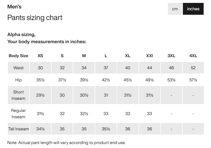This screenshot has width=211, height=148.
Task: Click the pant length note text
Action: (66, 143)
